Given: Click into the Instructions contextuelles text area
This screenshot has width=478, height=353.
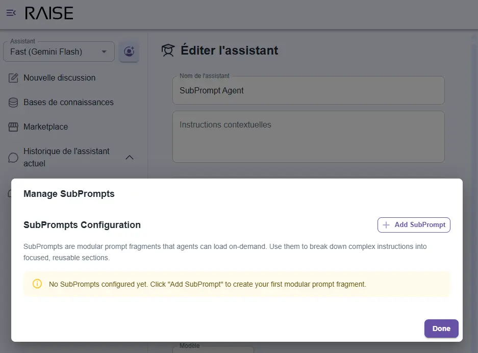Looking at the screenshot, I should tap(308, 137).
